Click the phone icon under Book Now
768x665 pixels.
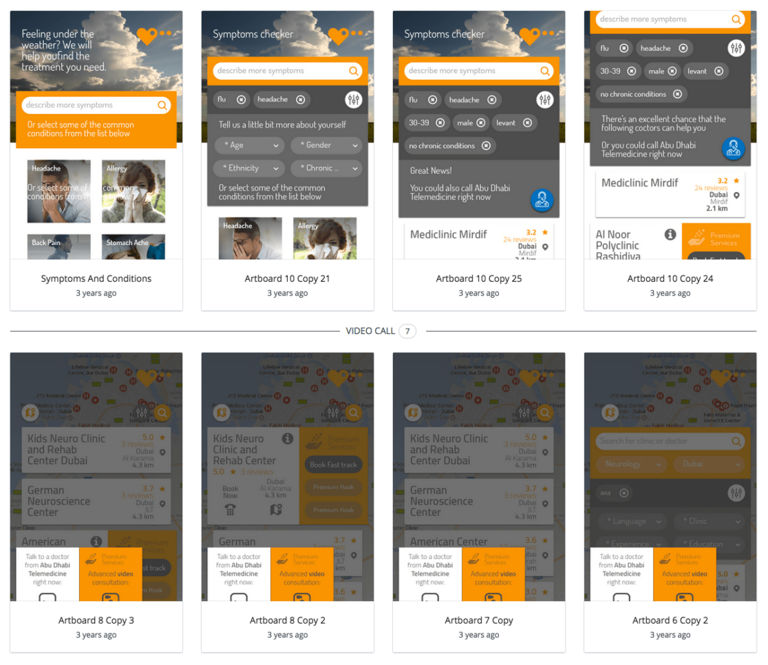coord(230,510)
